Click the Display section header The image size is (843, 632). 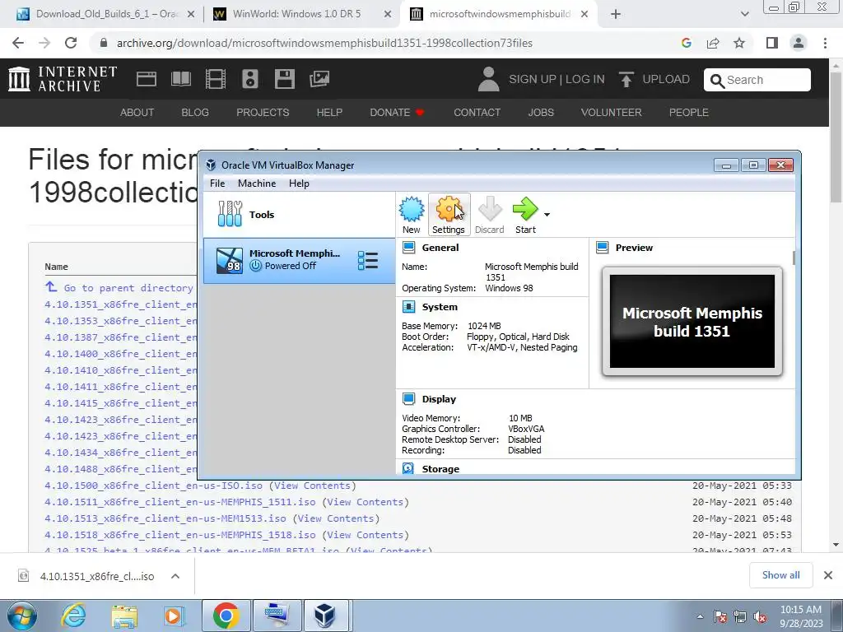click(439, 399)
